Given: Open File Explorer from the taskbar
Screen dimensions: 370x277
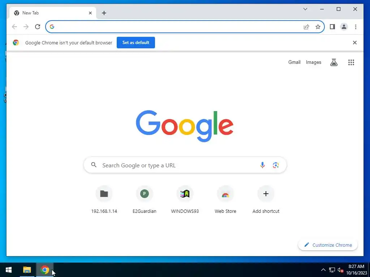Looking at the screenshot, I should (x=27, y=270).
